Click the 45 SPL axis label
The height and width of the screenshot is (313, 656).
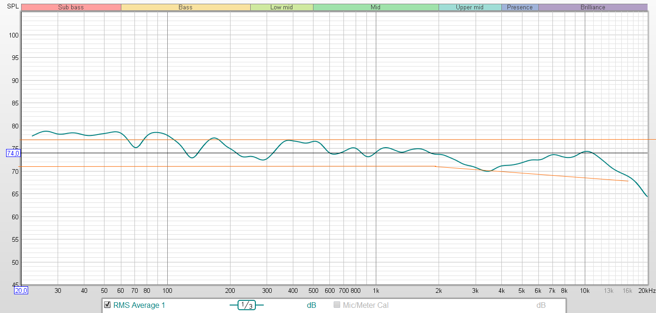[x=15, y=285]
